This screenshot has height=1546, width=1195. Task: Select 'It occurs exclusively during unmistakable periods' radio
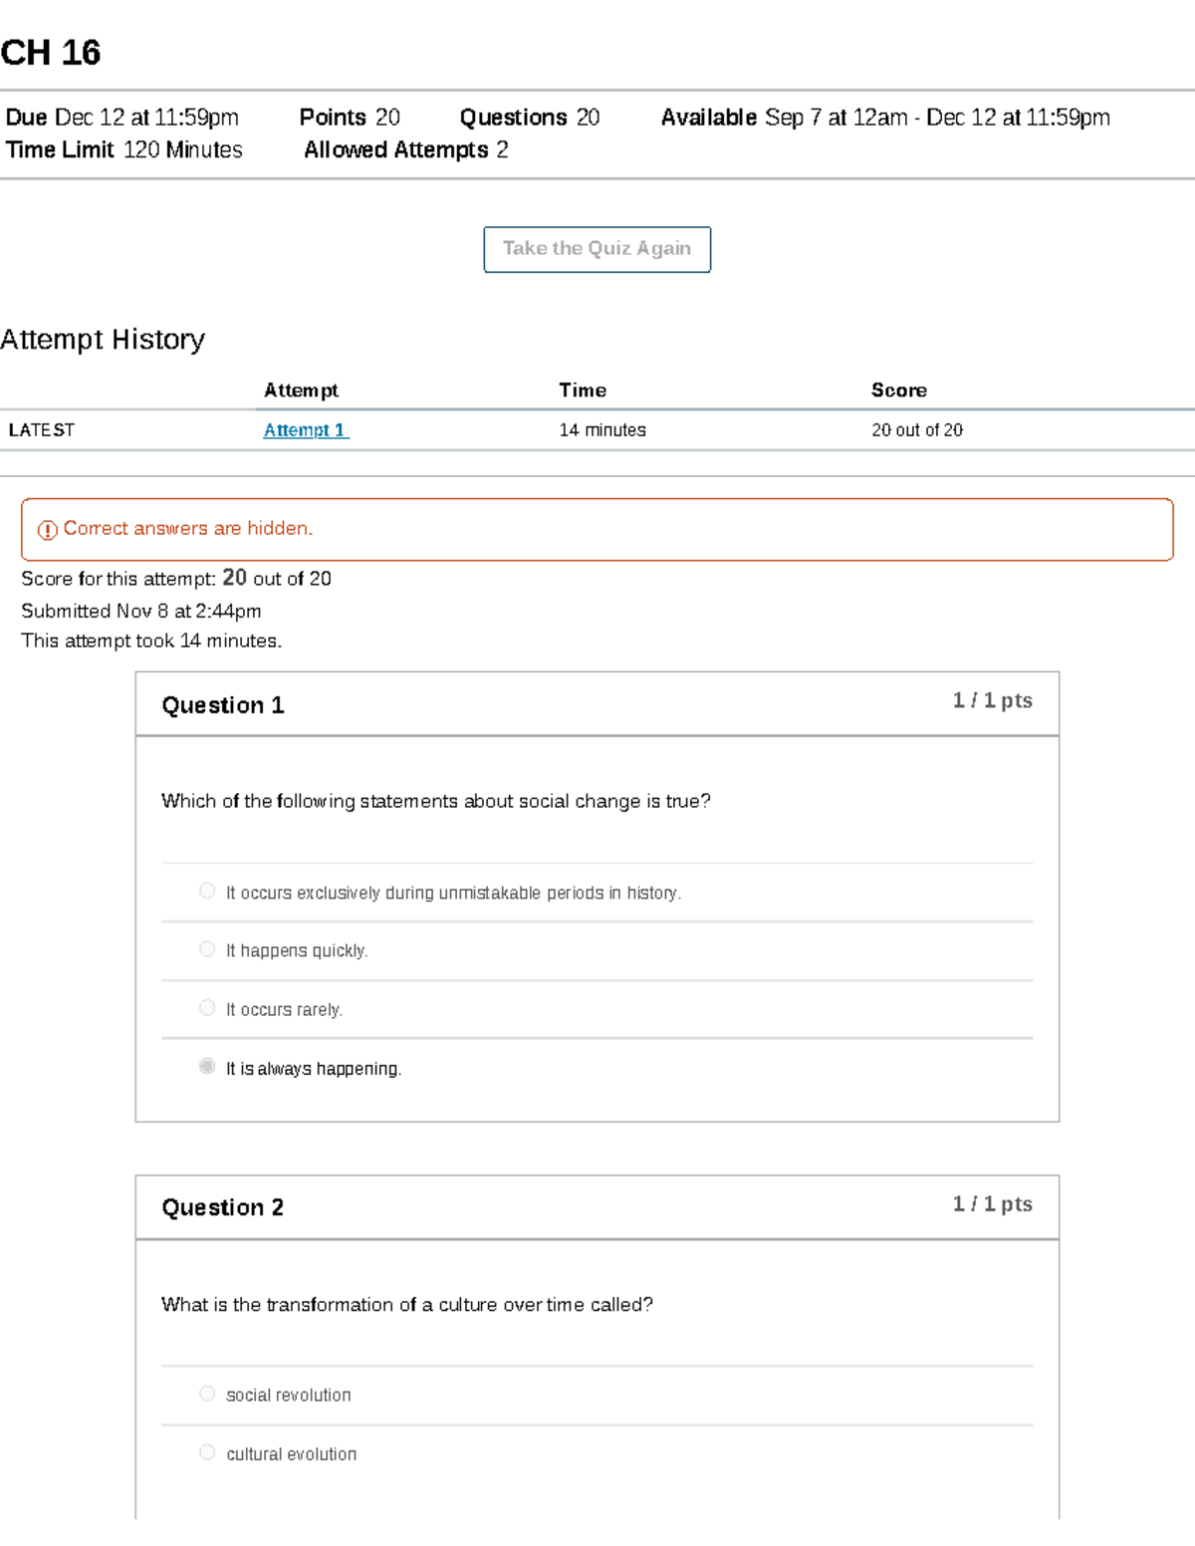(x=207, y=891)
